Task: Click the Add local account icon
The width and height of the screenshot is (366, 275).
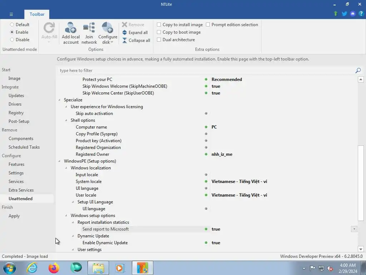Action: point(71,28)
